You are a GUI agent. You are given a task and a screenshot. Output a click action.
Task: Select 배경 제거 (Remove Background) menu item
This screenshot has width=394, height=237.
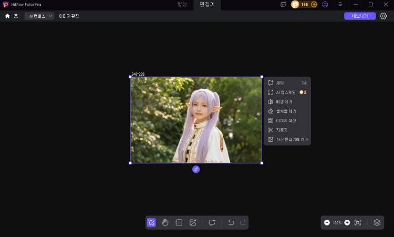coord(287,102)
